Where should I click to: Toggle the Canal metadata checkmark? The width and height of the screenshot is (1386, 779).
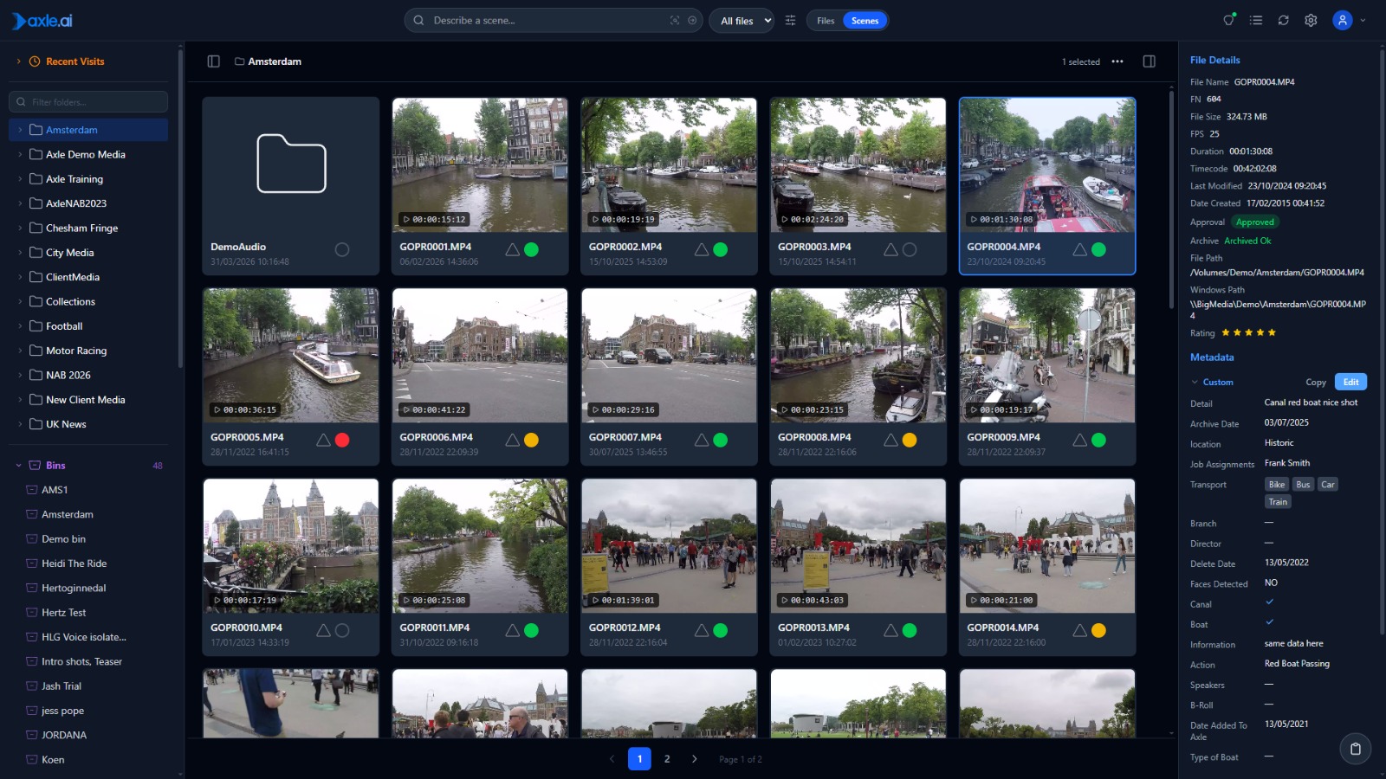pyautogui.click(x=1269, y=602)
